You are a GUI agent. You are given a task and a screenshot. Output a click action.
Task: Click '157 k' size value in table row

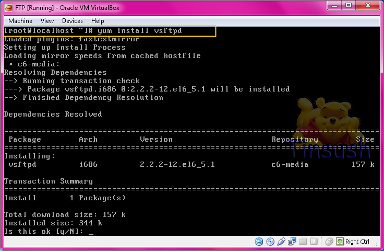(363, 164)
